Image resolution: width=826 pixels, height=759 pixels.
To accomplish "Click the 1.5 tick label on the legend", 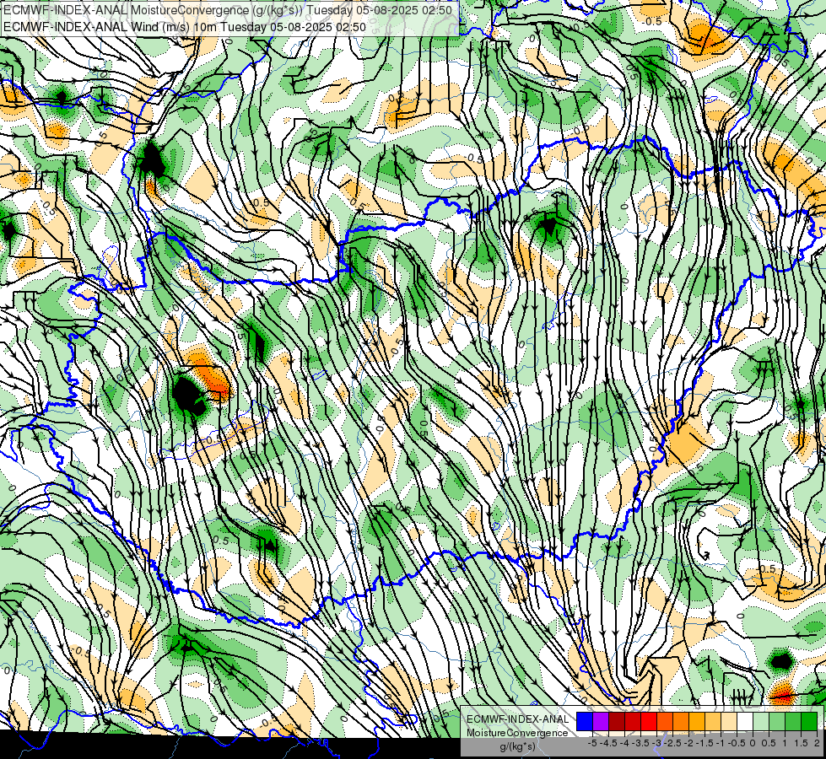I will 802,743.
